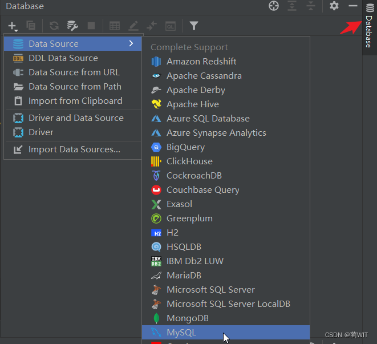Select ClickHouse data source
This screenshot has height=344, width=377.
pos(226,161)
